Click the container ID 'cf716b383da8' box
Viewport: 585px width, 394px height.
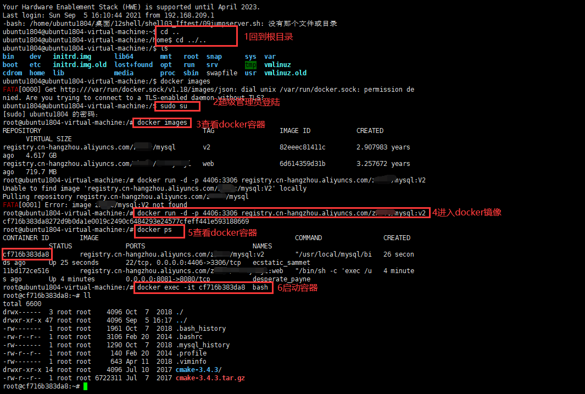[27, 254]
